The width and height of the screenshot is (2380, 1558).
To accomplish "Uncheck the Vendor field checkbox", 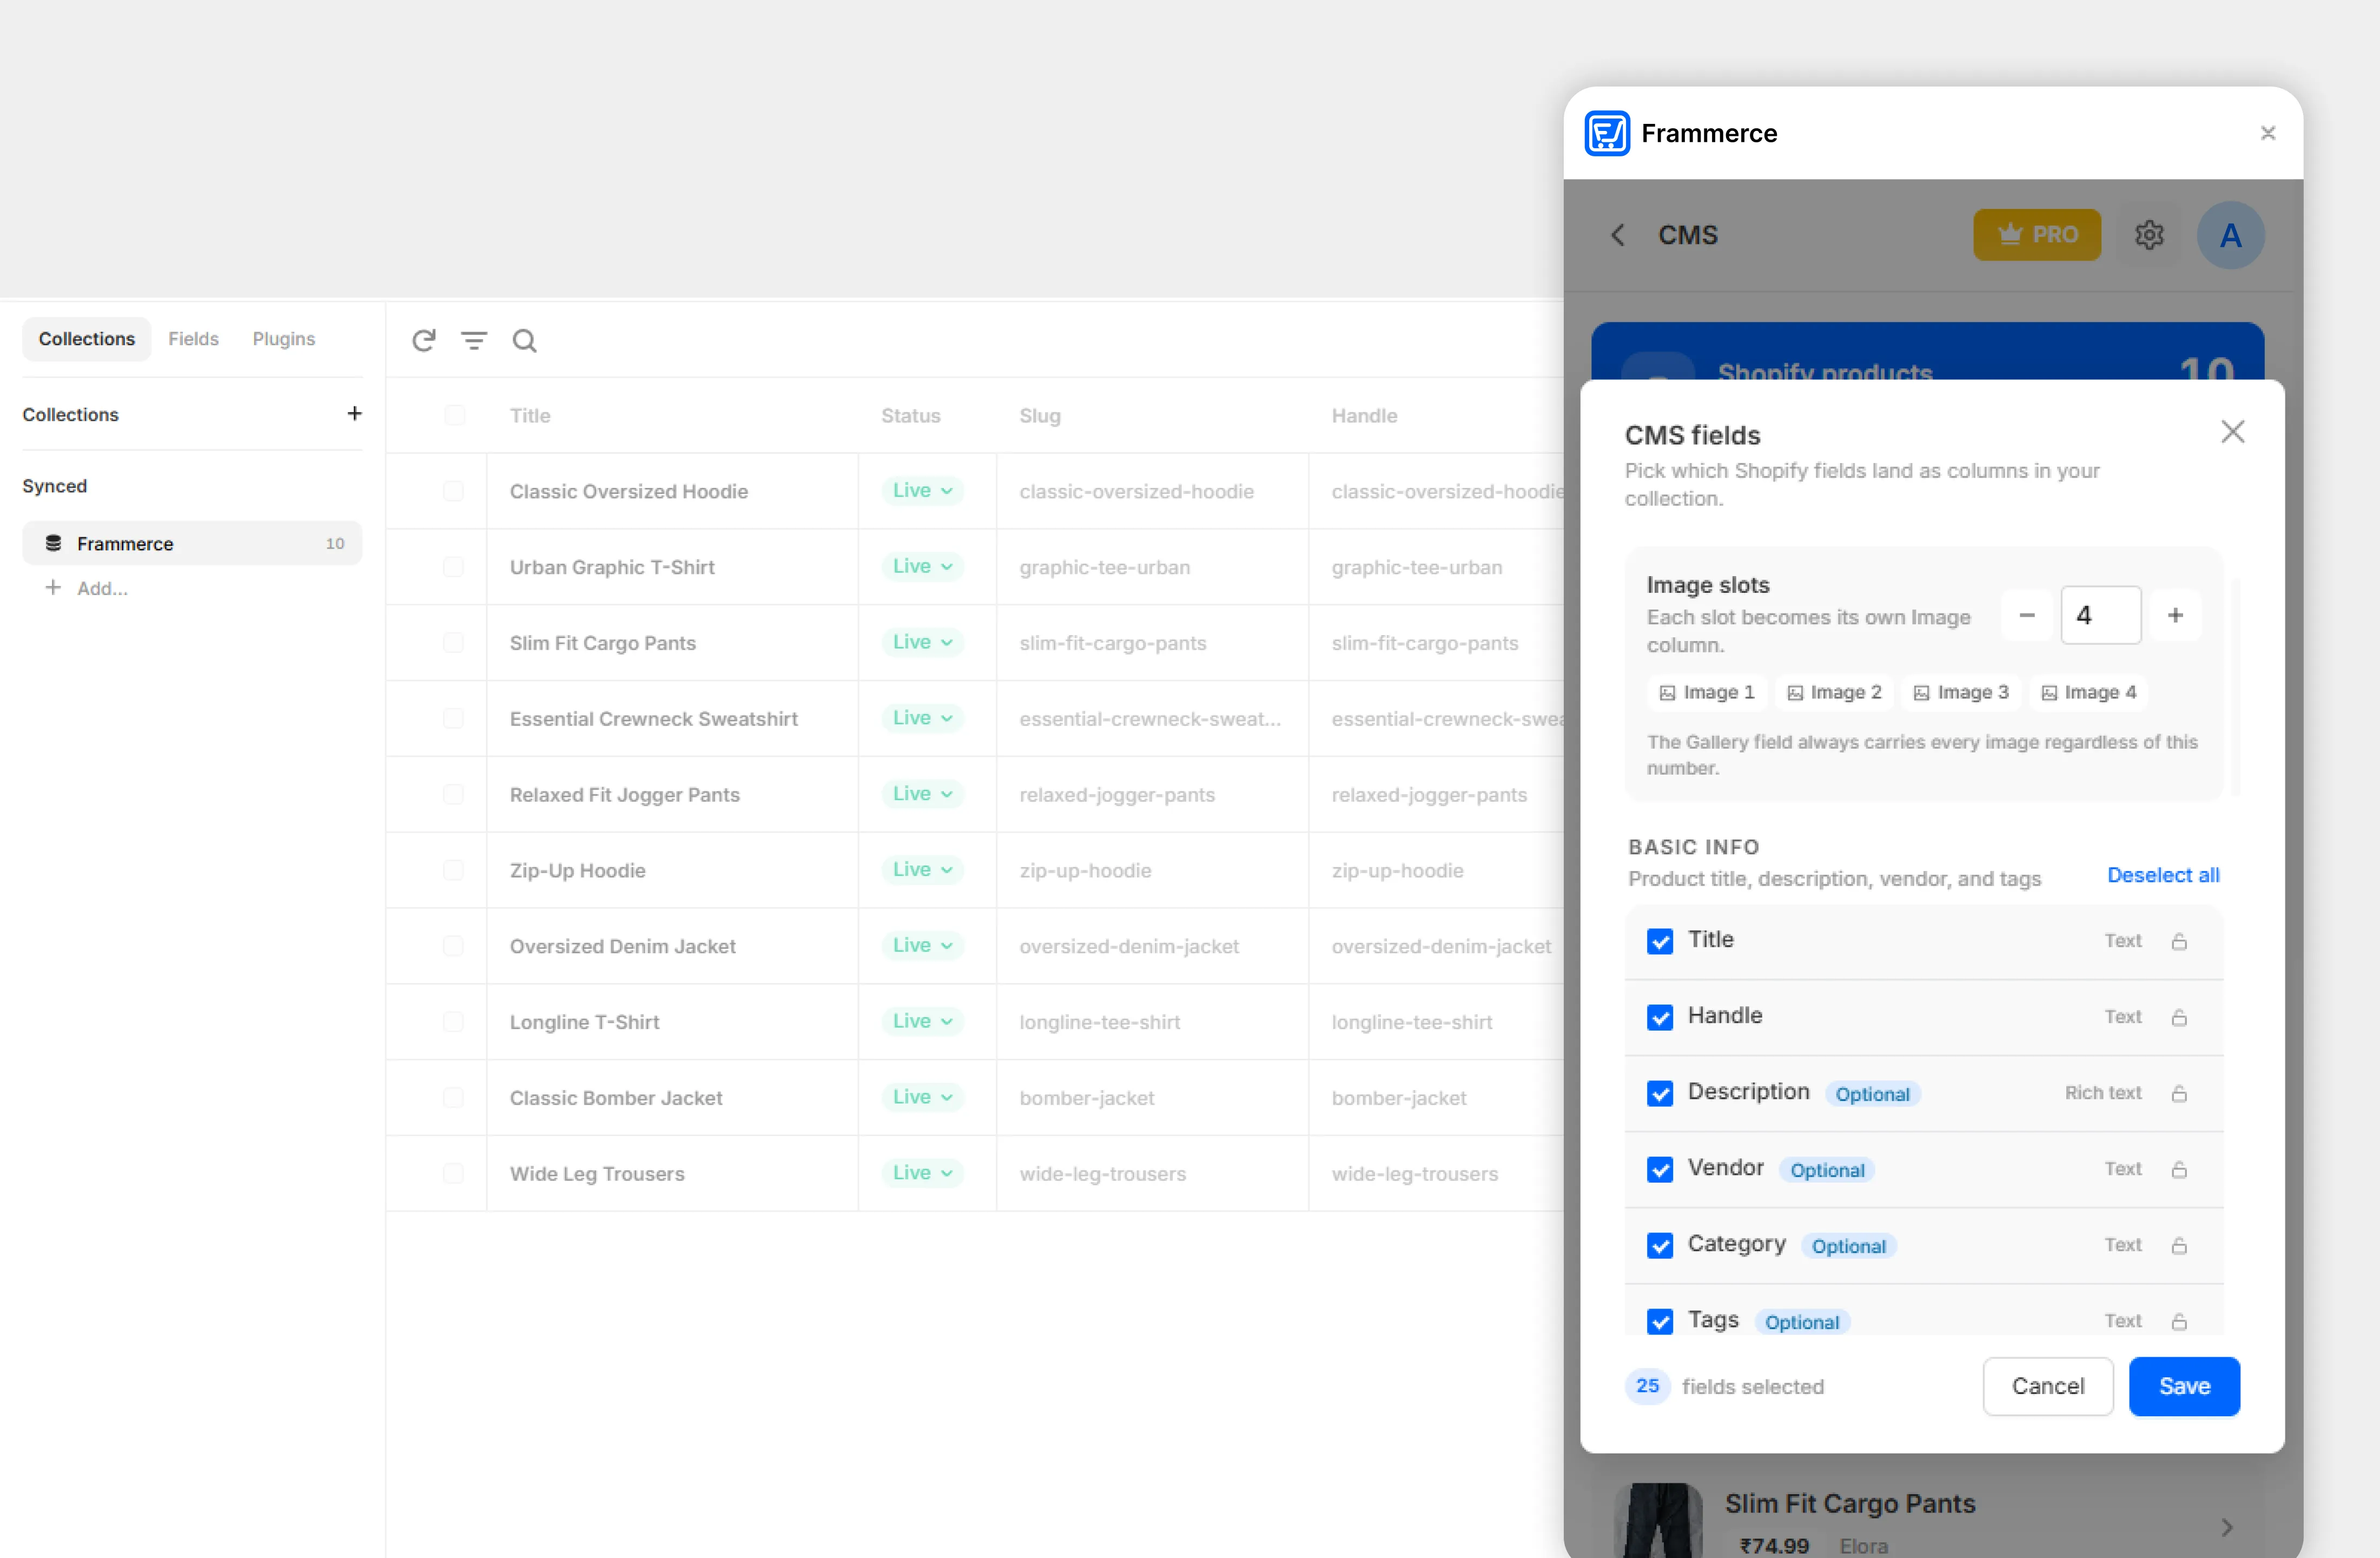I will (x=1660, y=1169).
